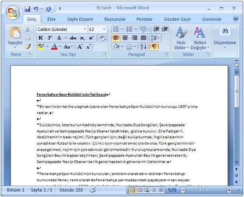Decrease paragraph indent
Screen dimensions: 244x197
(156, 29)
